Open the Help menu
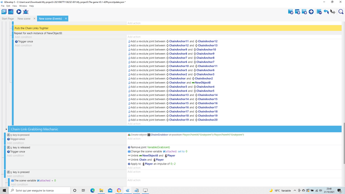Screen dimensions: 345x194 point(31,6)
